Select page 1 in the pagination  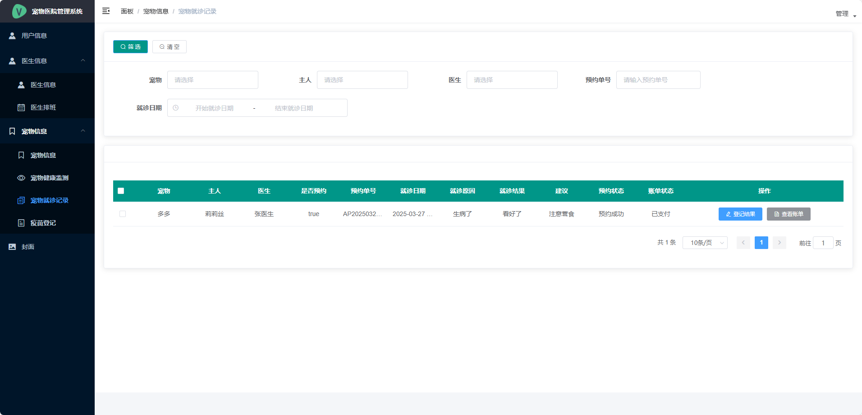(761, 243)
